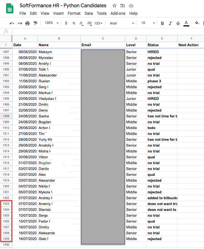Viewport: 204px width, 249px height.
Task: Toggle italic text formatting
Action: point(170,23)
